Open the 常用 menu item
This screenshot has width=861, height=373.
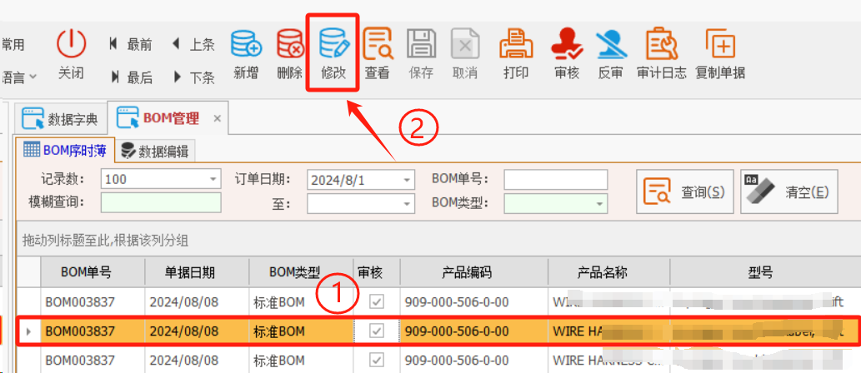coord(13,44)
